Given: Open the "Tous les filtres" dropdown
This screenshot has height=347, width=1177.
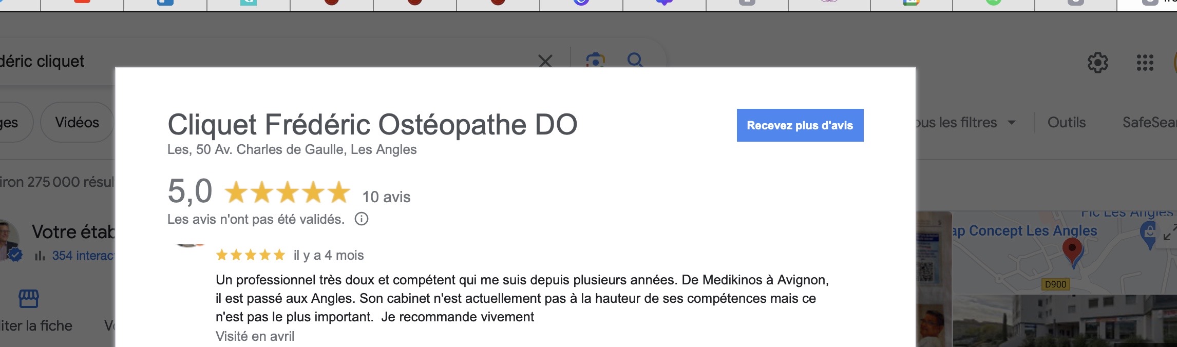Looking at the screenshot, I should [965, 123].
